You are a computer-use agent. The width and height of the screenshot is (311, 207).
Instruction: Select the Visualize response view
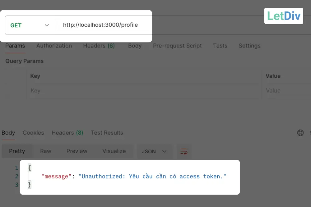[x=114, y=151]
